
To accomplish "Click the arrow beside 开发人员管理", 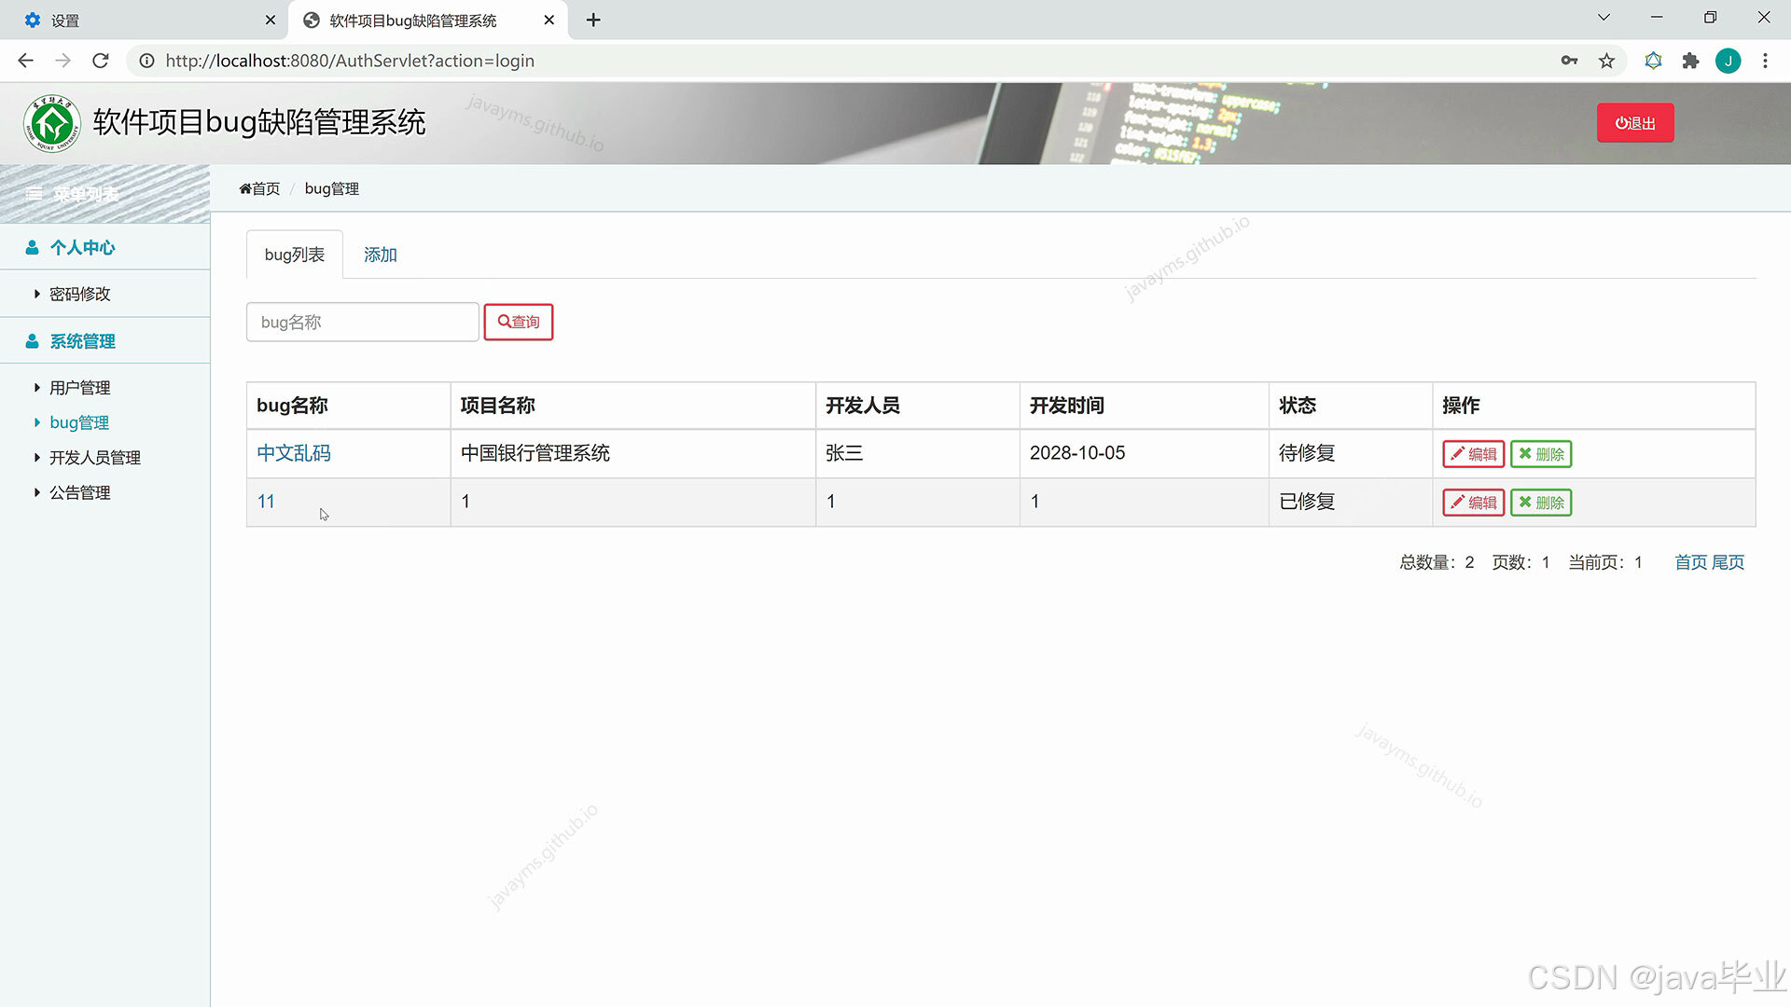I will pyautogui.click(x=37, y=458).
